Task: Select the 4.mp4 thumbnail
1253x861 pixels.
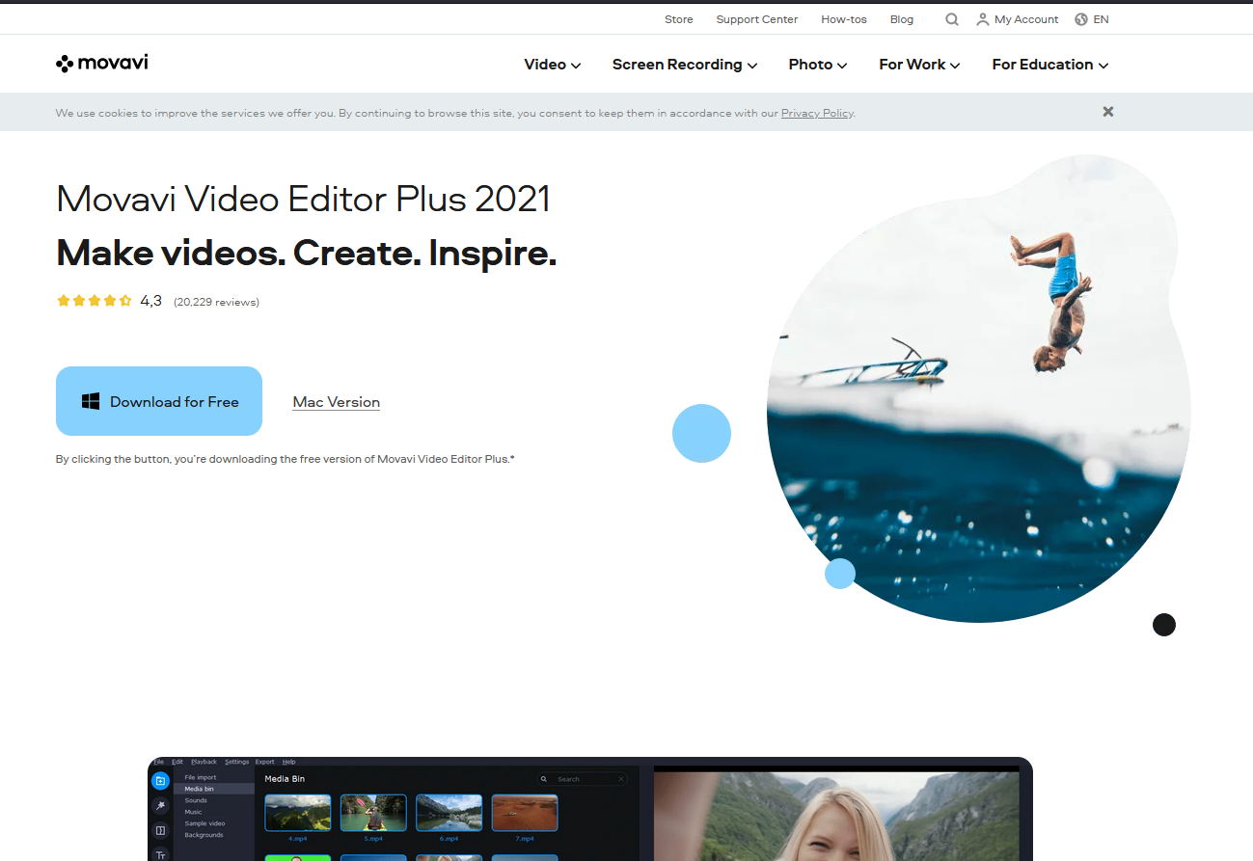Action: (x=298, y=813)
